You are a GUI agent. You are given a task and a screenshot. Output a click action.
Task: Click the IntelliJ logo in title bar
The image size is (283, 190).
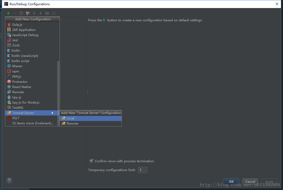6,4
